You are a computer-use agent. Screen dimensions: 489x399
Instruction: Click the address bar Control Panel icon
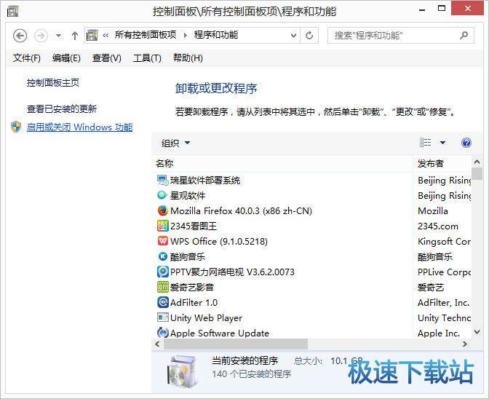tap(92, 35)
